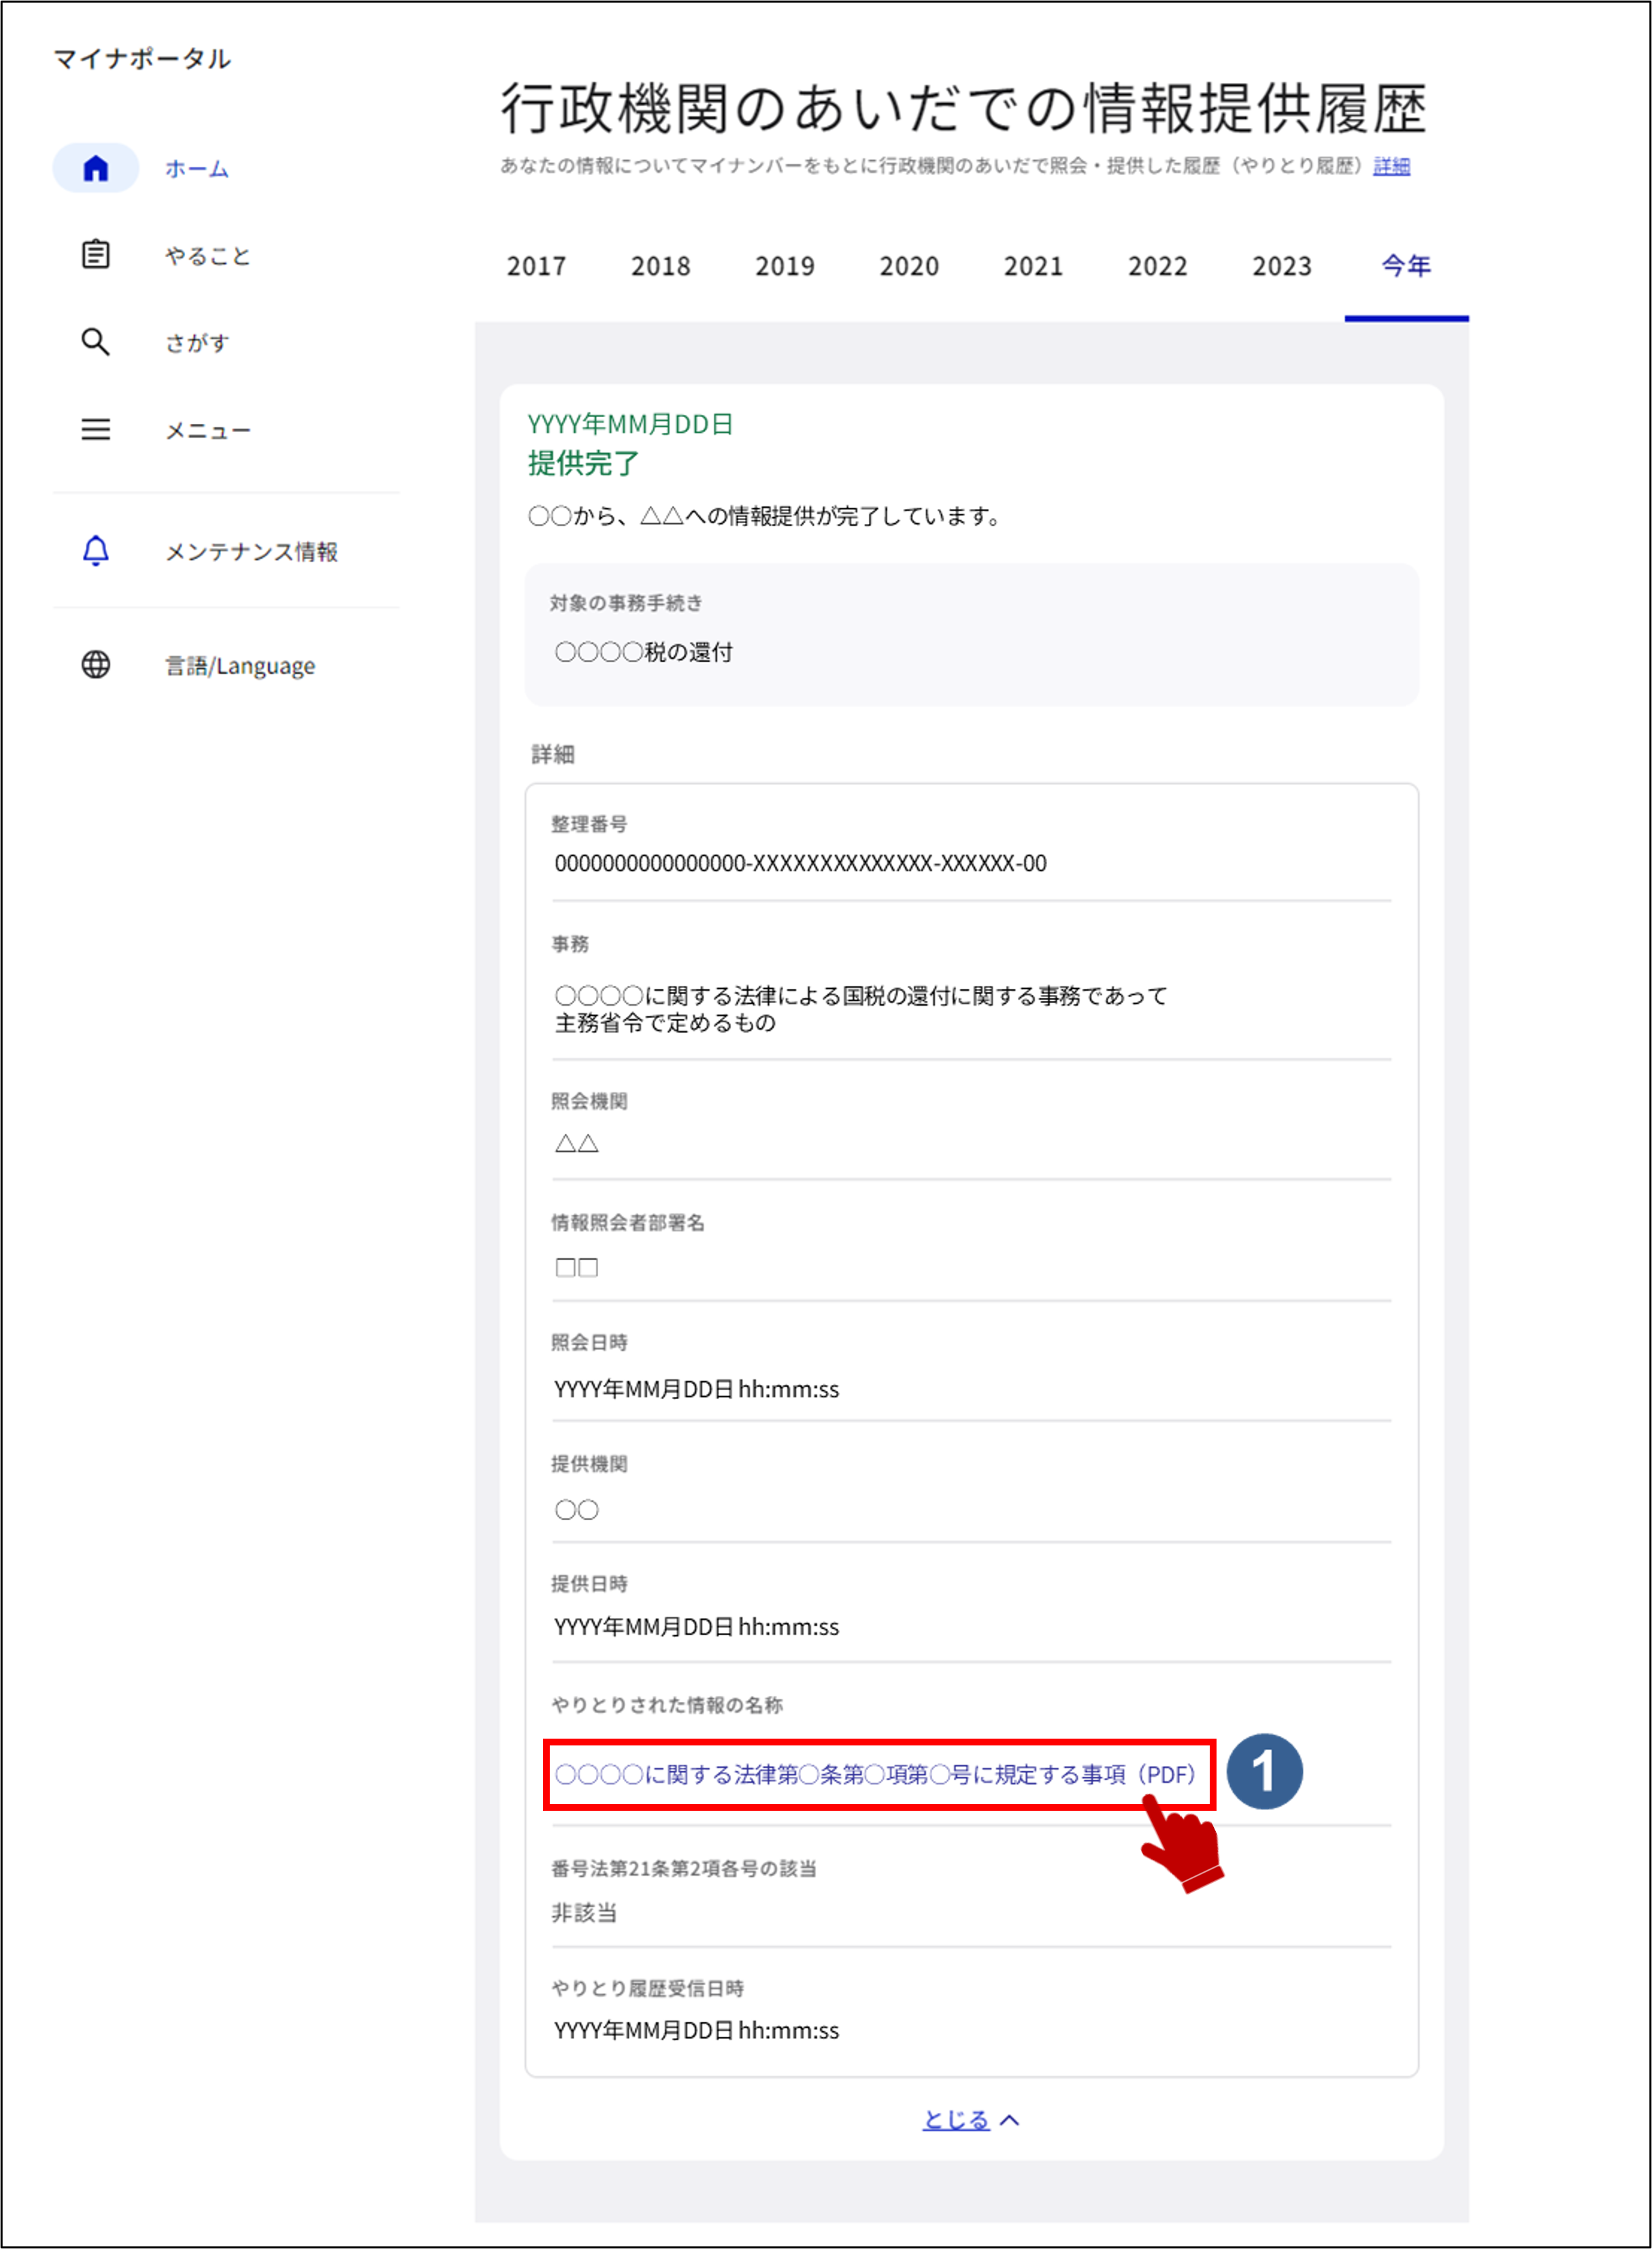Screen dimensions: 1652x2249
Task: Open メニュー in sidebar
Action: 208,431
